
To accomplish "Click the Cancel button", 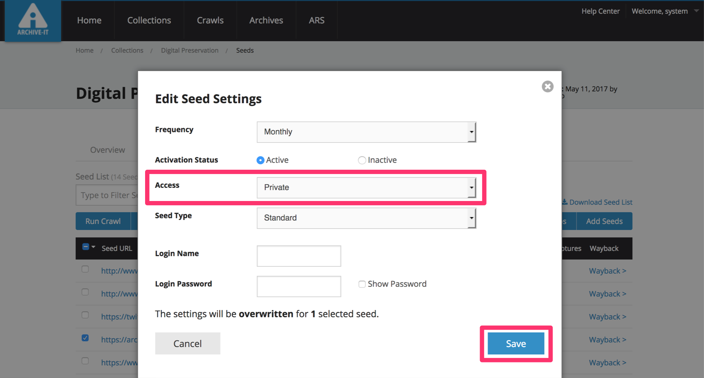I will [188, 343].
